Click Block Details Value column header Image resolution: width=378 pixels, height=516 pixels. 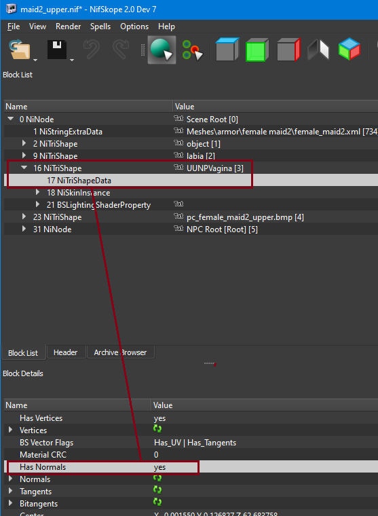[x=265, y=405]
